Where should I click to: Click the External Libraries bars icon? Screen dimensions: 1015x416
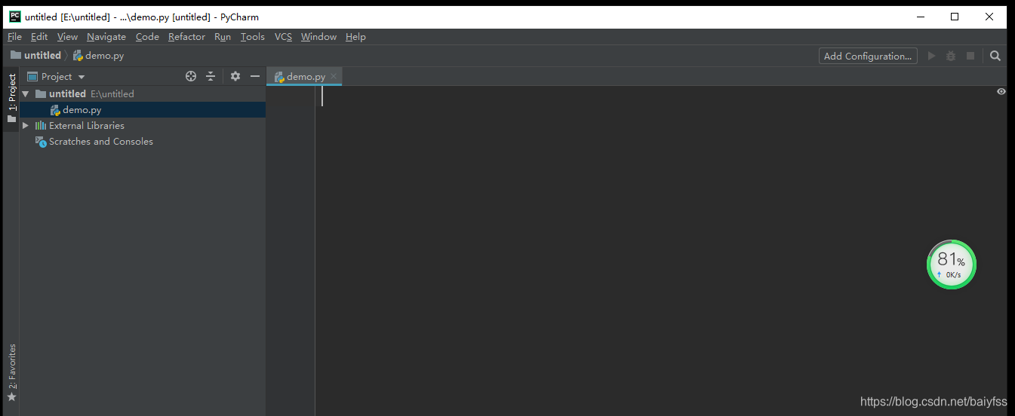coord(41,126)
